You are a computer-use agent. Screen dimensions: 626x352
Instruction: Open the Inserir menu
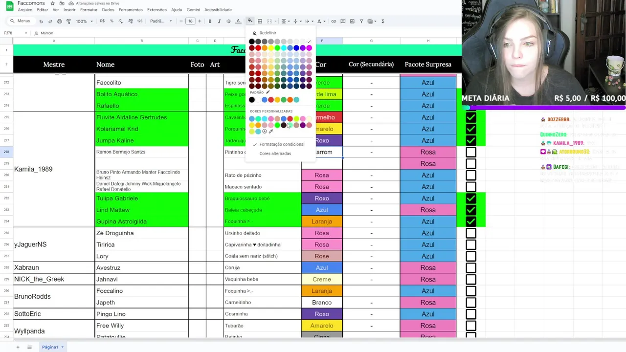coord(69,10)
